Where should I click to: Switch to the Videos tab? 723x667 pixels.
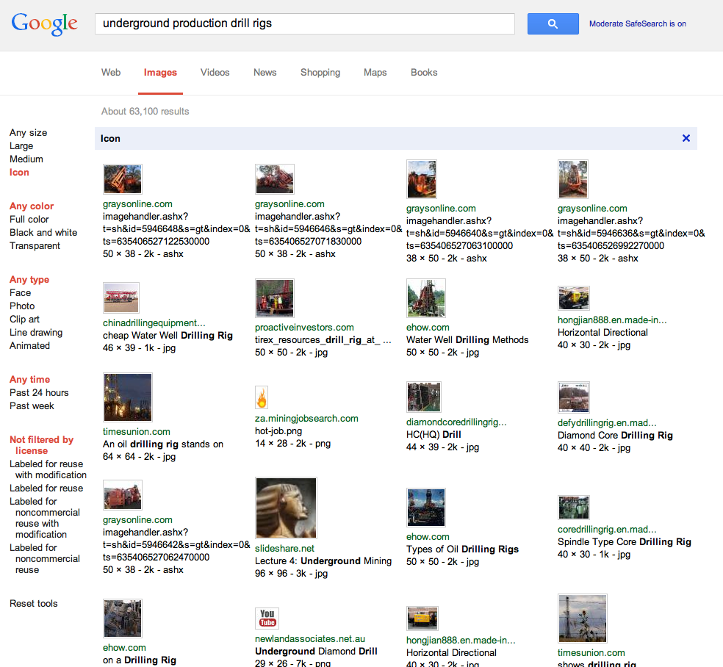[x=215, y=73]
